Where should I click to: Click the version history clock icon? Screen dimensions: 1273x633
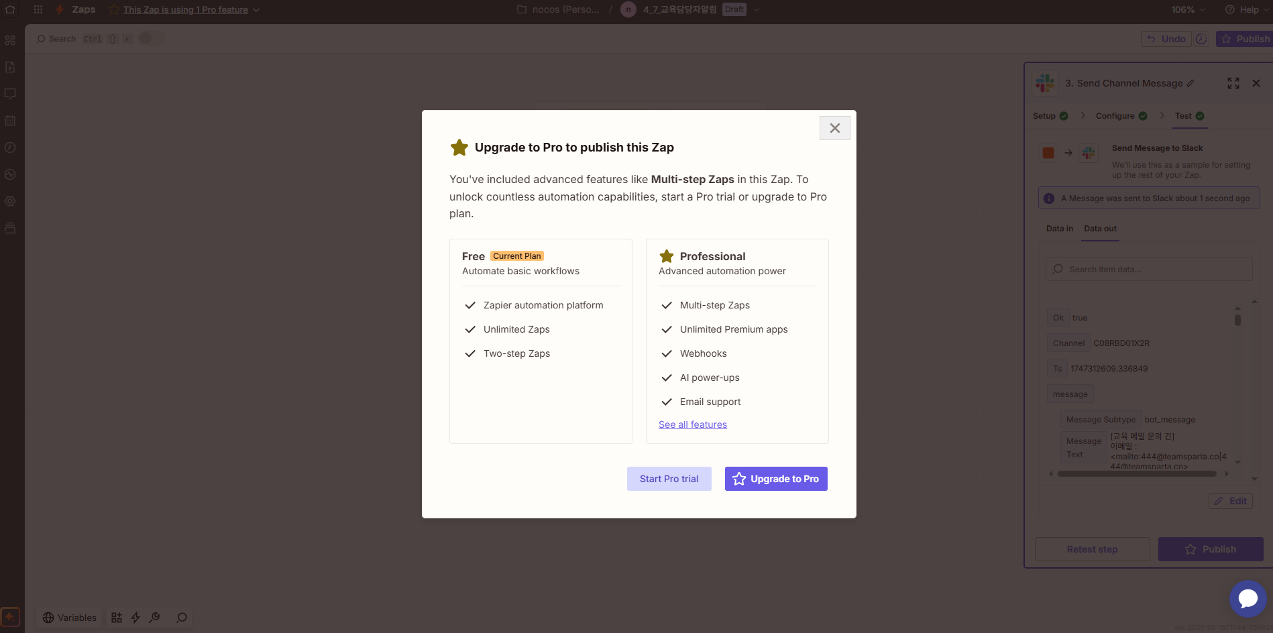(x=1201, y=39)
